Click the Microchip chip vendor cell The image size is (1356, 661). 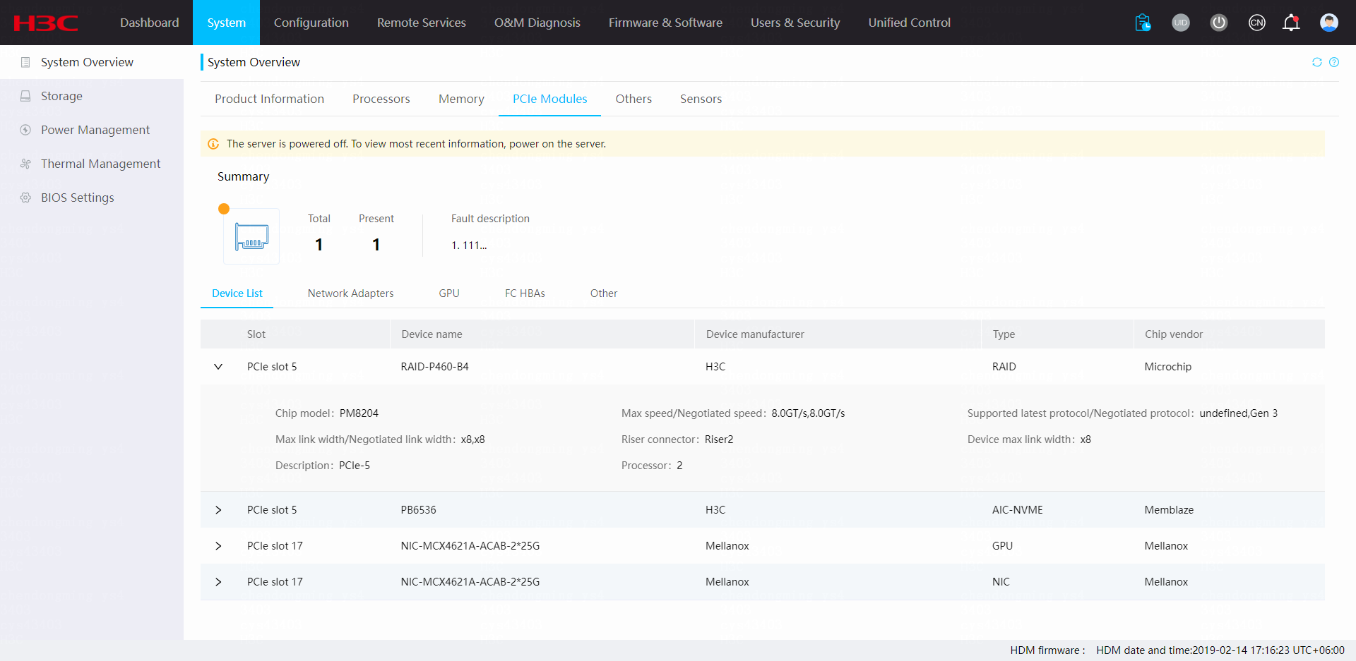click(1167, 367)
